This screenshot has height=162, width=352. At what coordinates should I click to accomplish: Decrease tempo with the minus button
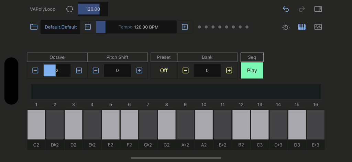pyautogui.click(x=88, y=27)
